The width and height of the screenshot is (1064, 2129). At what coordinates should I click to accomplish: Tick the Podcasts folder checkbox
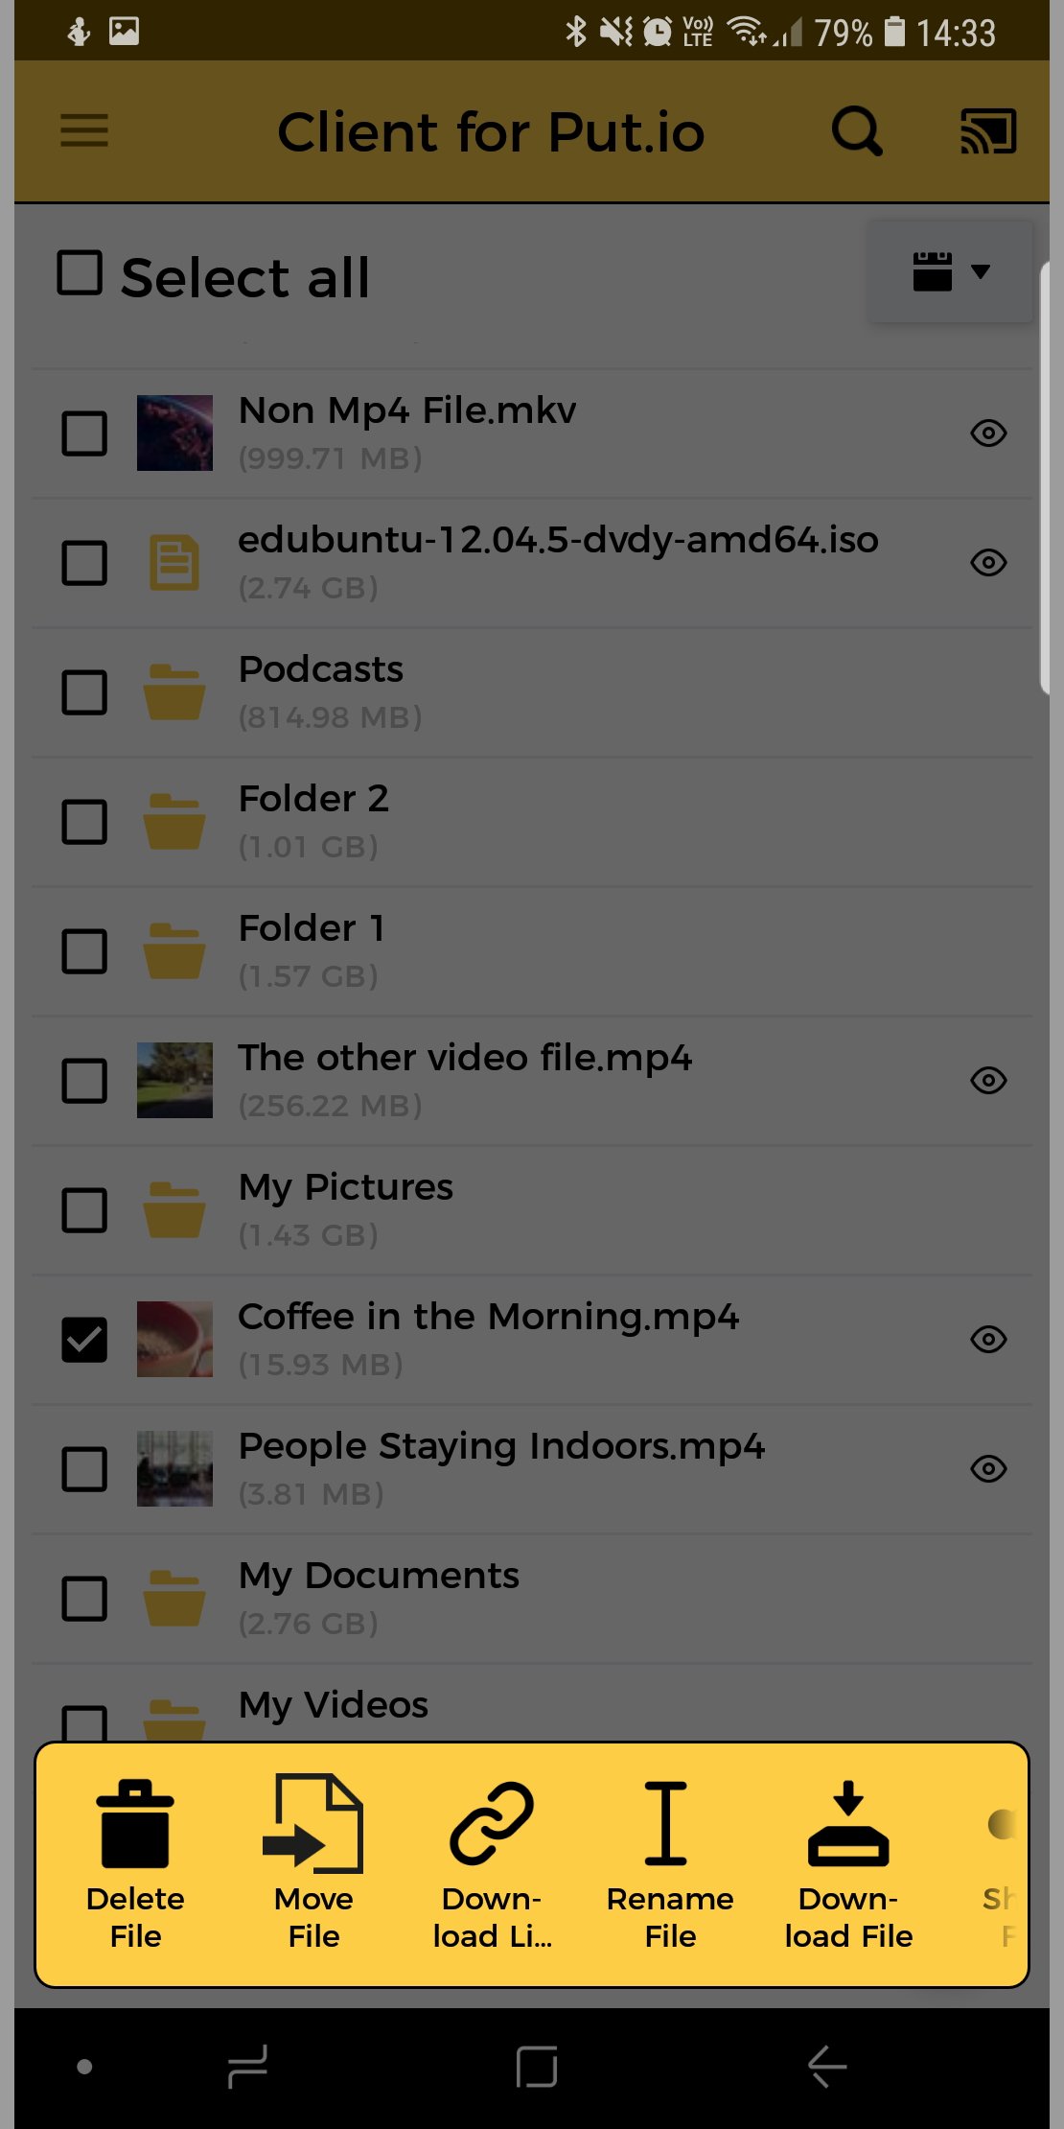pos(84,692)
